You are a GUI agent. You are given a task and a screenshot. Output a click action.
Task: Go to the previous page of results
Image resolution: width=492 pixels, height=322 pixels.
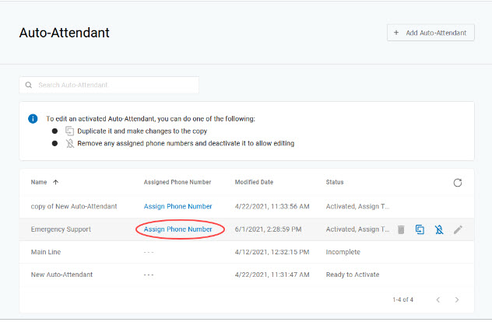tap(438, 299)
